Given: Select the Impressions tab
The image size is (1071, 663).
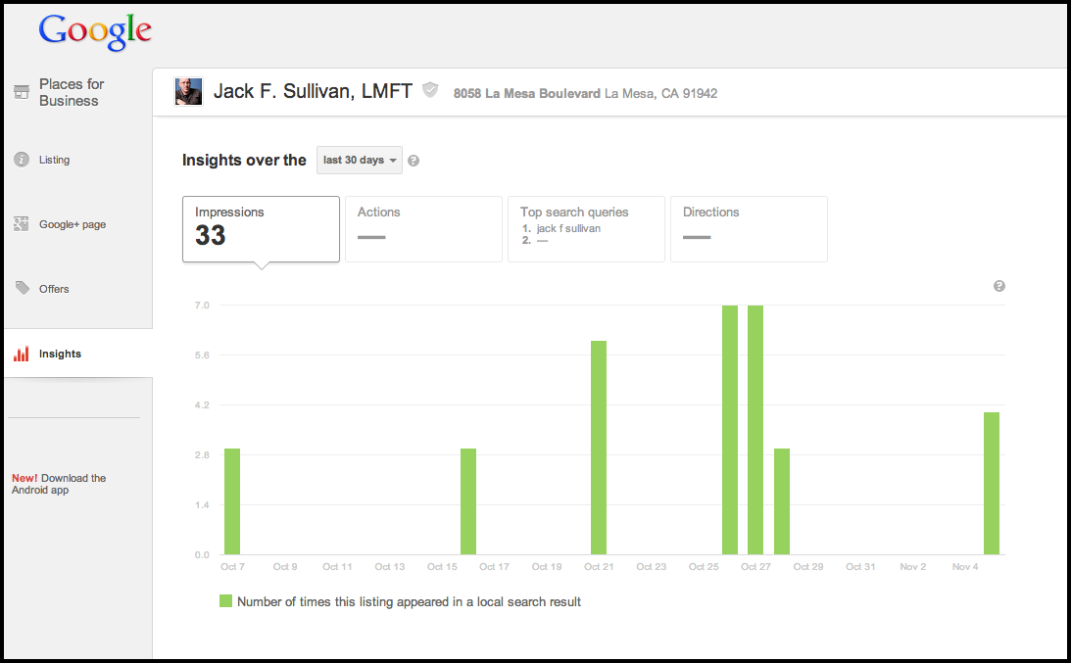Looking at the screenshot, I should click(x=261, y=229).
